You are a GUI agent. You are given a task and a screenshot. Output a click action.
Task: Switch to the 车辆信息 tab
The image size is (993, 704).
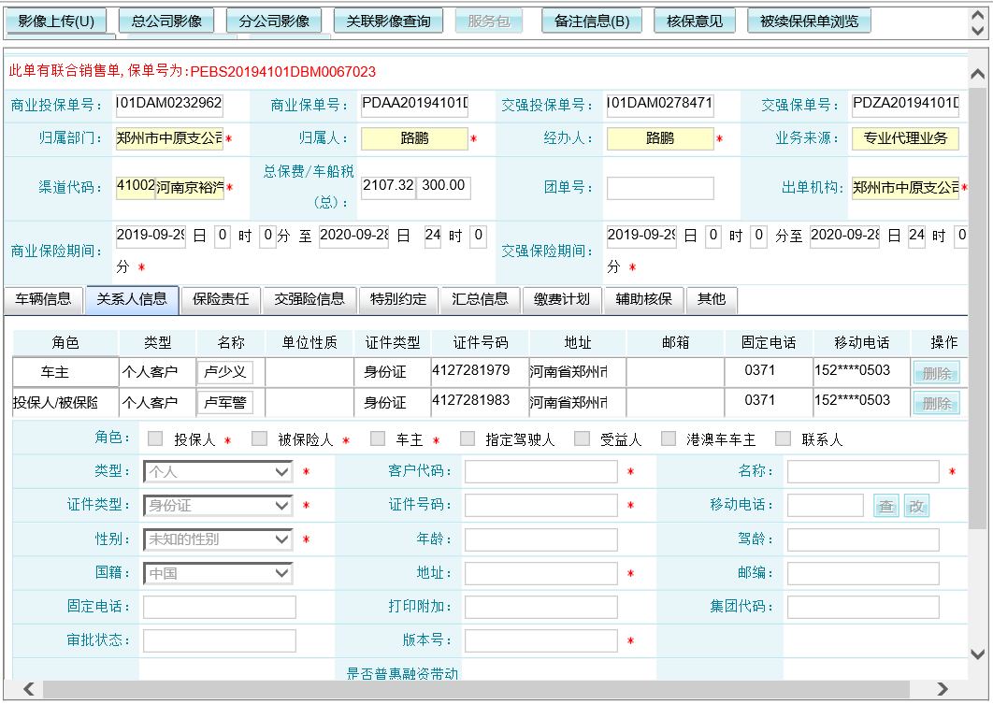(x=43, y=299)
